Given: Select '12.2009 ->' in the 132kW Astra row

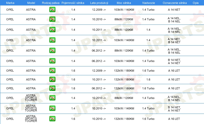Looking at the screenshot, I should 99,71.
